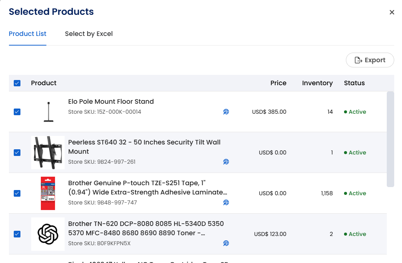Toggle the select-all checkbox in header
This screenshot has height=263, width=402.
(x=17, y=83)
